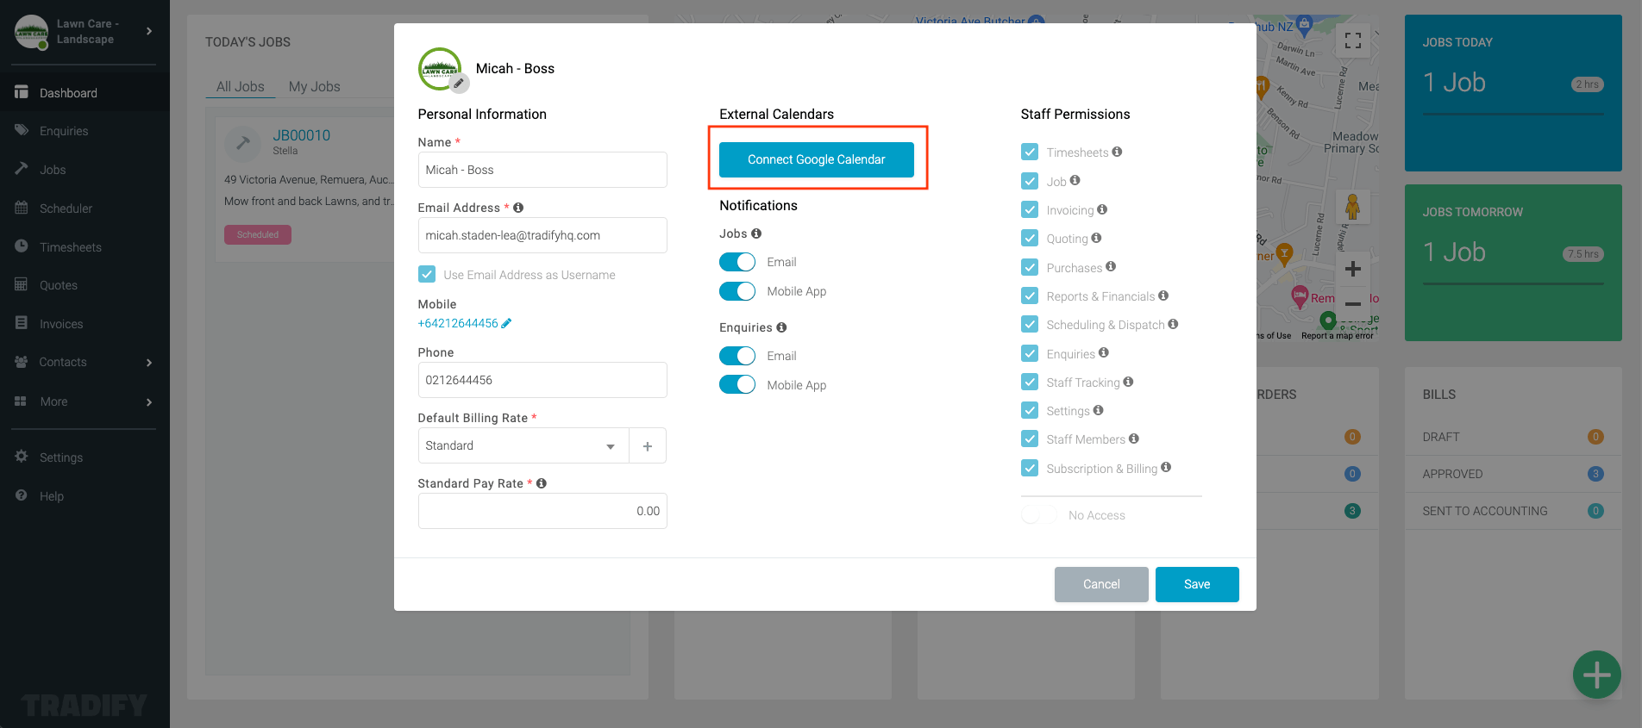Click the Scheduler calendar icon in sidebar
1642x728 pixels.
point(22,208)
